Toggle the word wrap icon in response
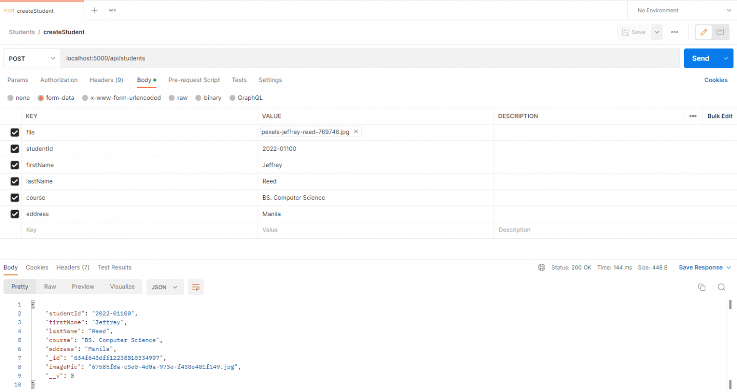The width and height of the screenshot is (737, 392). pyautogui.click(x=195, y=287)
